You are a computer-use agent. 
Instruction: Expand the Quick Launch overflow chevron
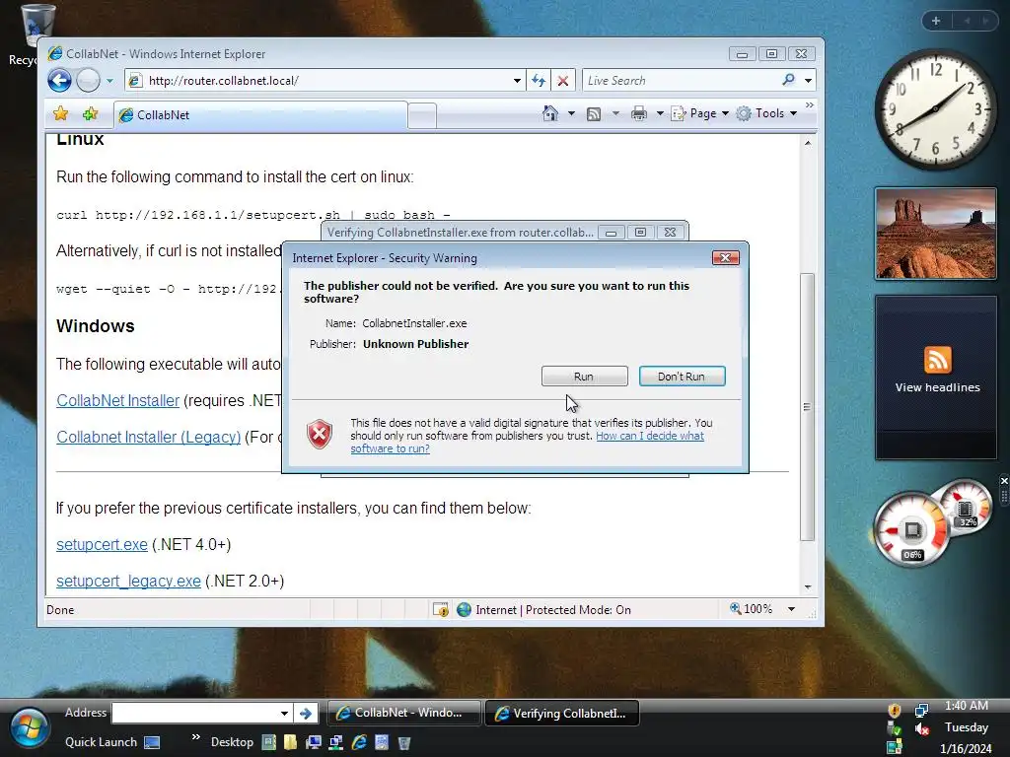(196, 736)
